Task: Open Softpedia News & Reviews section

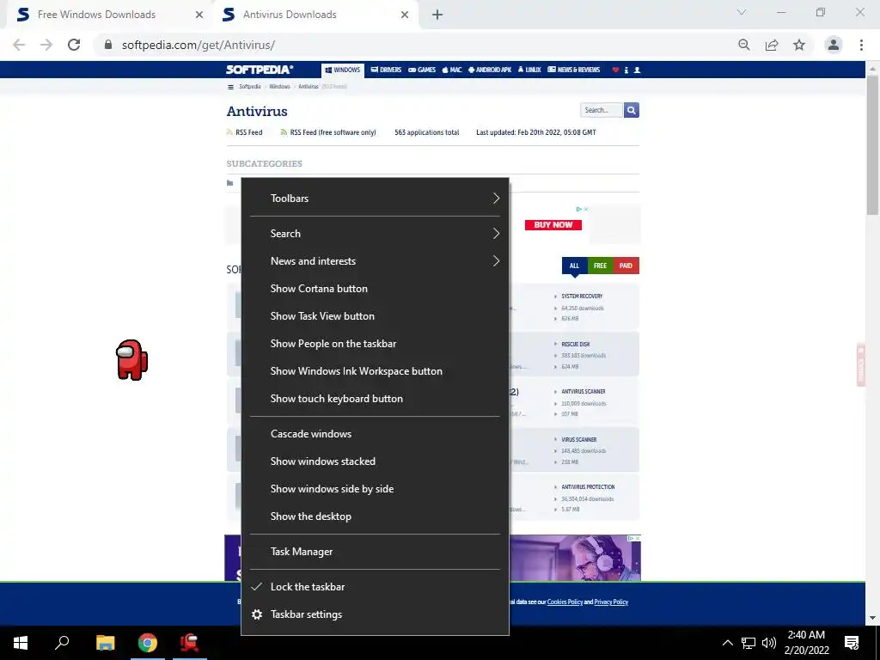Action: coord(573,70)
